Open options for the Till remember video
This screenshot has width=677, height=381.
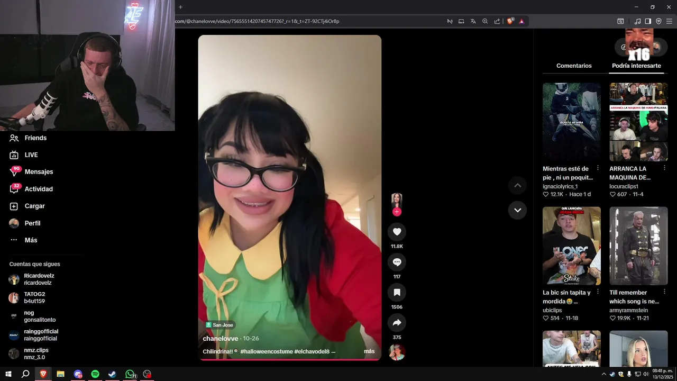(x=665, y=292)
